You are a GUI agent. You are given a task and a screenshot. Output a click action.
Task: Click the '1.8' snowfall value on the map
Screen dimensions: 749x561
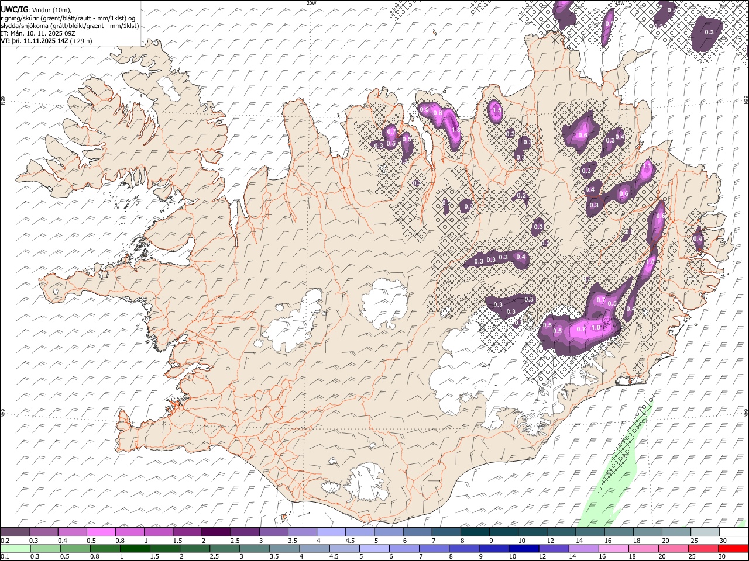pos(456,130)
